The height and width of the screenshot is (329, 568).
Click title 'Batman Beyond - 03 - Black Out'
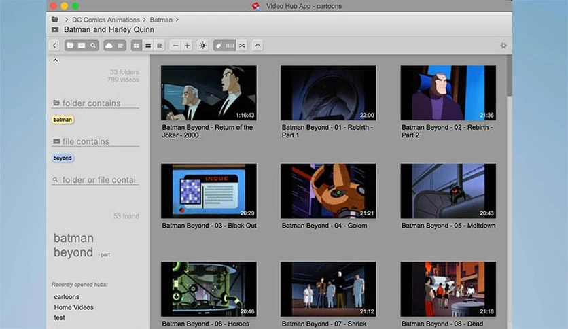209,226
